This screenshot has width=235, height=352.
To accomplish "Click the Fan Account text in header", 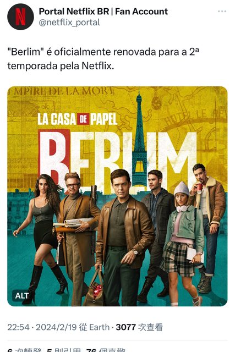I will point(141,12).
